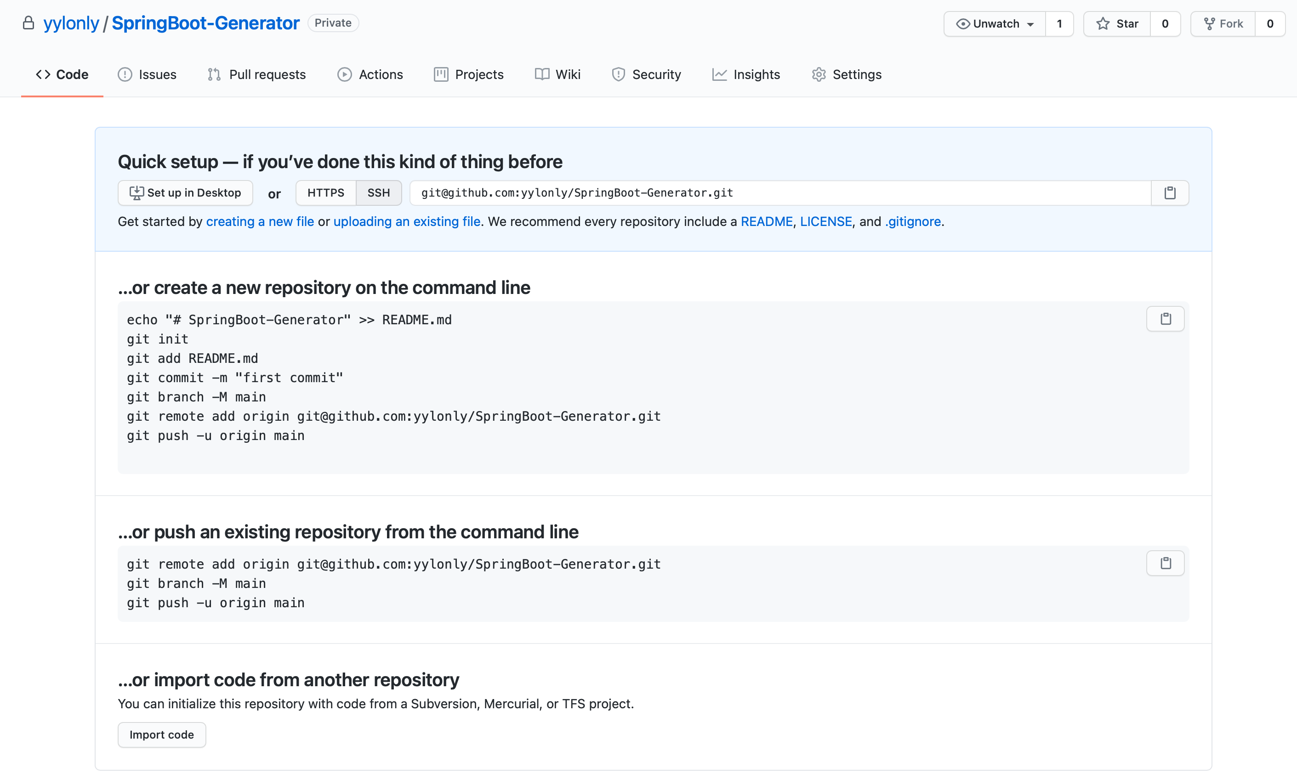This screenshot has height=779, width=1297.
Task: Click the .gitignore link
Action: pos(913,221)
